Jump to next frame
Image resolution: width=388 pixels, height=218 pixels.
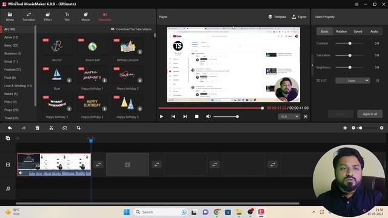tap(185, 116)
